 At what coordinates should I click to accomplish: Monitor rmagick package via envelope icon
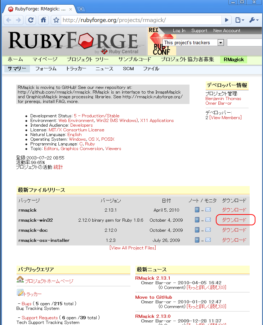(x=208, y=209)
